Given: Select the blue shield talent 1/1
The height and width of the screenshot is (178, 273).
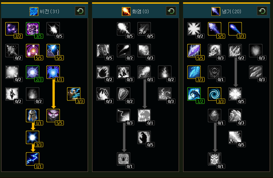Looking at the screenshot, I should 53,72.
